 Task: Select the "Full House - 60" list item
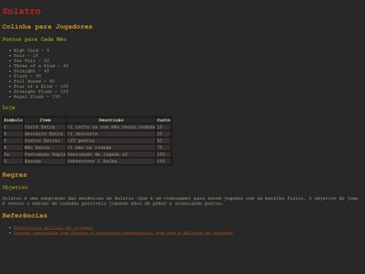34,81
